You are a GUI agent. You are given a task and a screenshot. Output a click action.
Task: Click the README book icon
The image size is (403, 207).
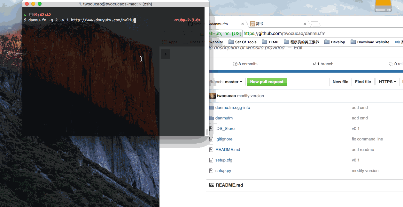point(212,185)
